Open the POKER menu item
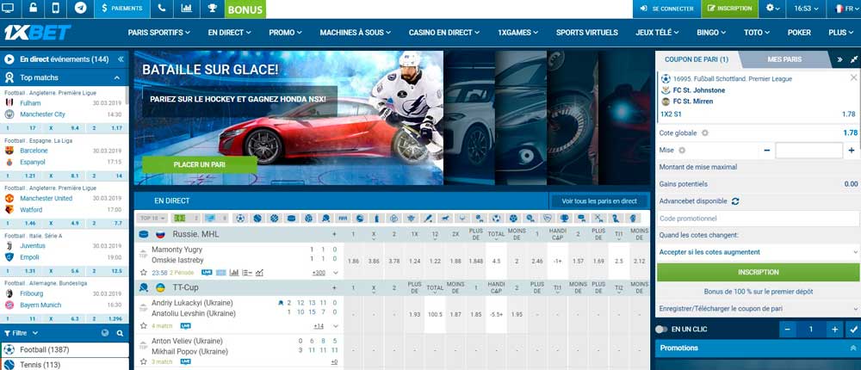The image size is (861, 370). (799, 33)
